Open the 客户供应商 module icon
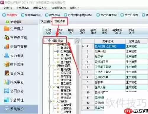The image size is (148, 114). 7,37
